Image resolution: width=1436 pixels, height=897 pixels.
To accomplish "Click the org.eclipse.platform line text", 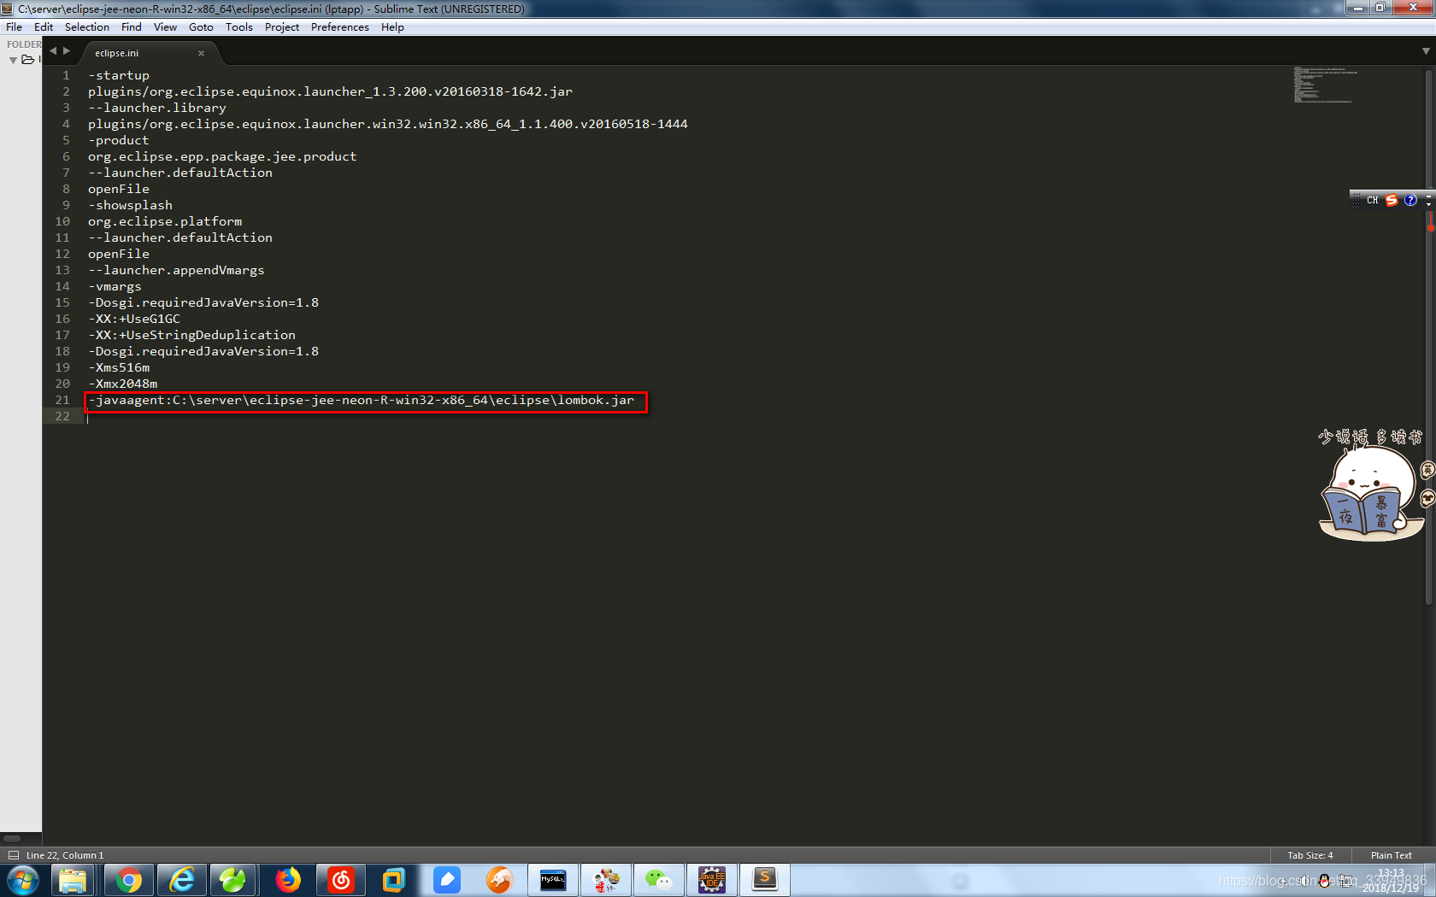I will 165,221.
